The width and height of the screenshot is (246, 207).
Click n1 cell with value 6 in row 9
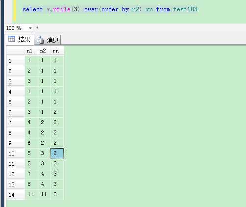31,143
